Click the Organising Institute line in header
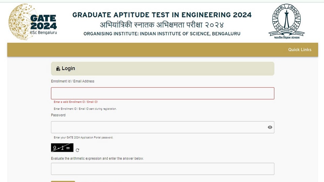 pyautogui.click(x=162, y=34)
